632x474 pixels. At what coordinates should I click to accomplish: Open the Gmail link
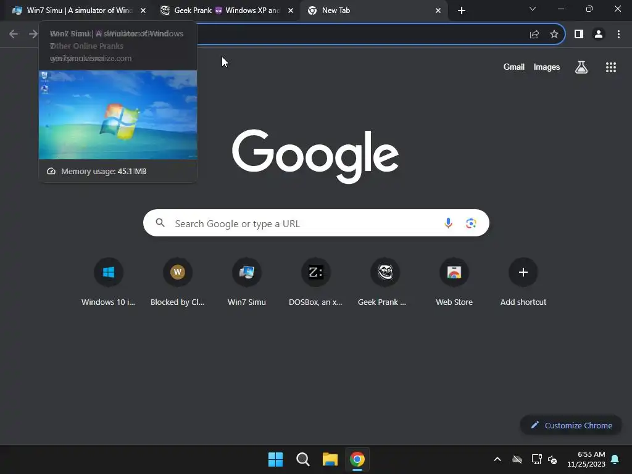coord(514,67)
